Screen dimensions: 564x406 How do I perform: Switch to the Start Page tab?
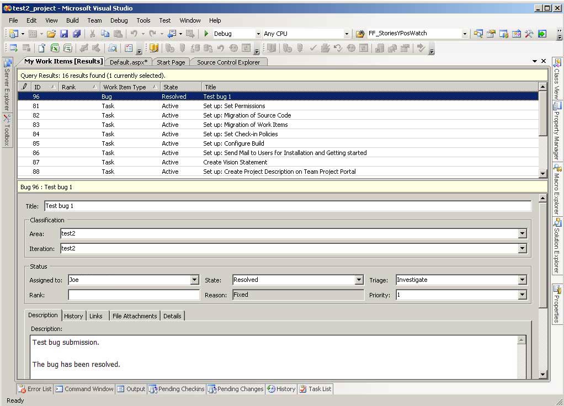coord(171,62)
